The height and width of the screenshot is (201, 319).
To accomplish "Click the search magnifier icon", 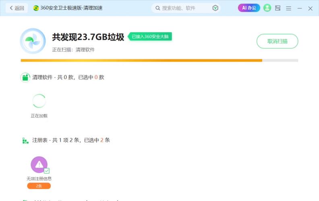I will tap(157, 8).
